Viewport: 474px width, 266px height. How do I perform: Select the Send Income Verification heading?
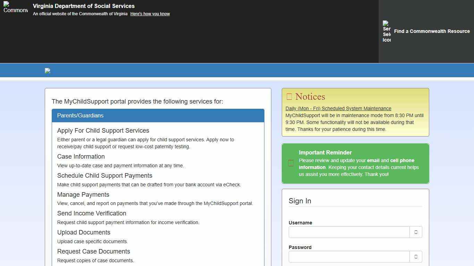(92, 213)
